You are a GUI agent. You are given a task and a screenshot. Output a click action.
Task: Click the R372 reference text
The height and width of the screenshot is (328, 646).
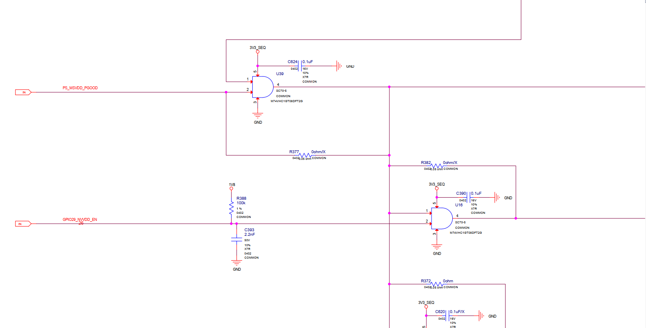(x=426, y=281)
